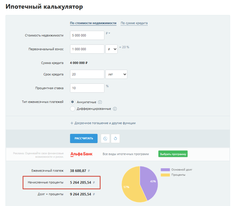Click the yellow Проценты legend swatch
232x206 pixels.
(x=165, y=175)
